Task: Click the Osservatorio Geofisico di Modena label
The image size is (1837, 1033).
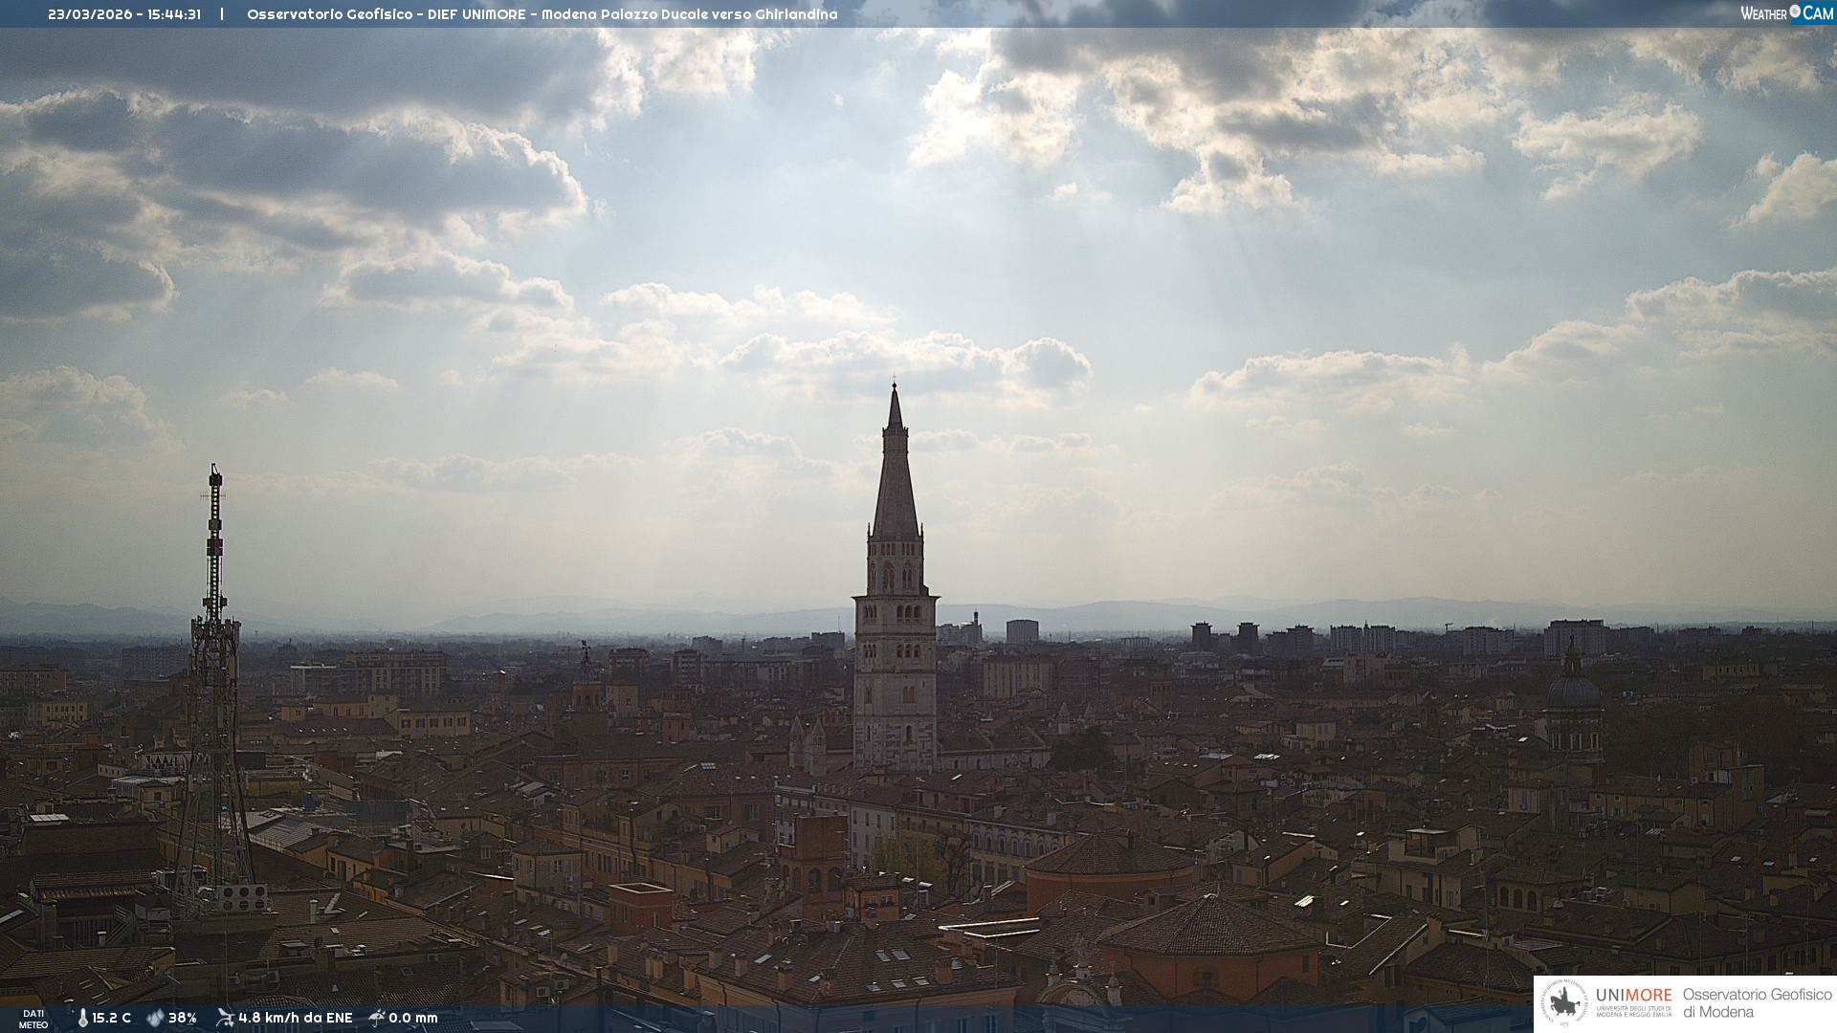Action: 1757,1002
